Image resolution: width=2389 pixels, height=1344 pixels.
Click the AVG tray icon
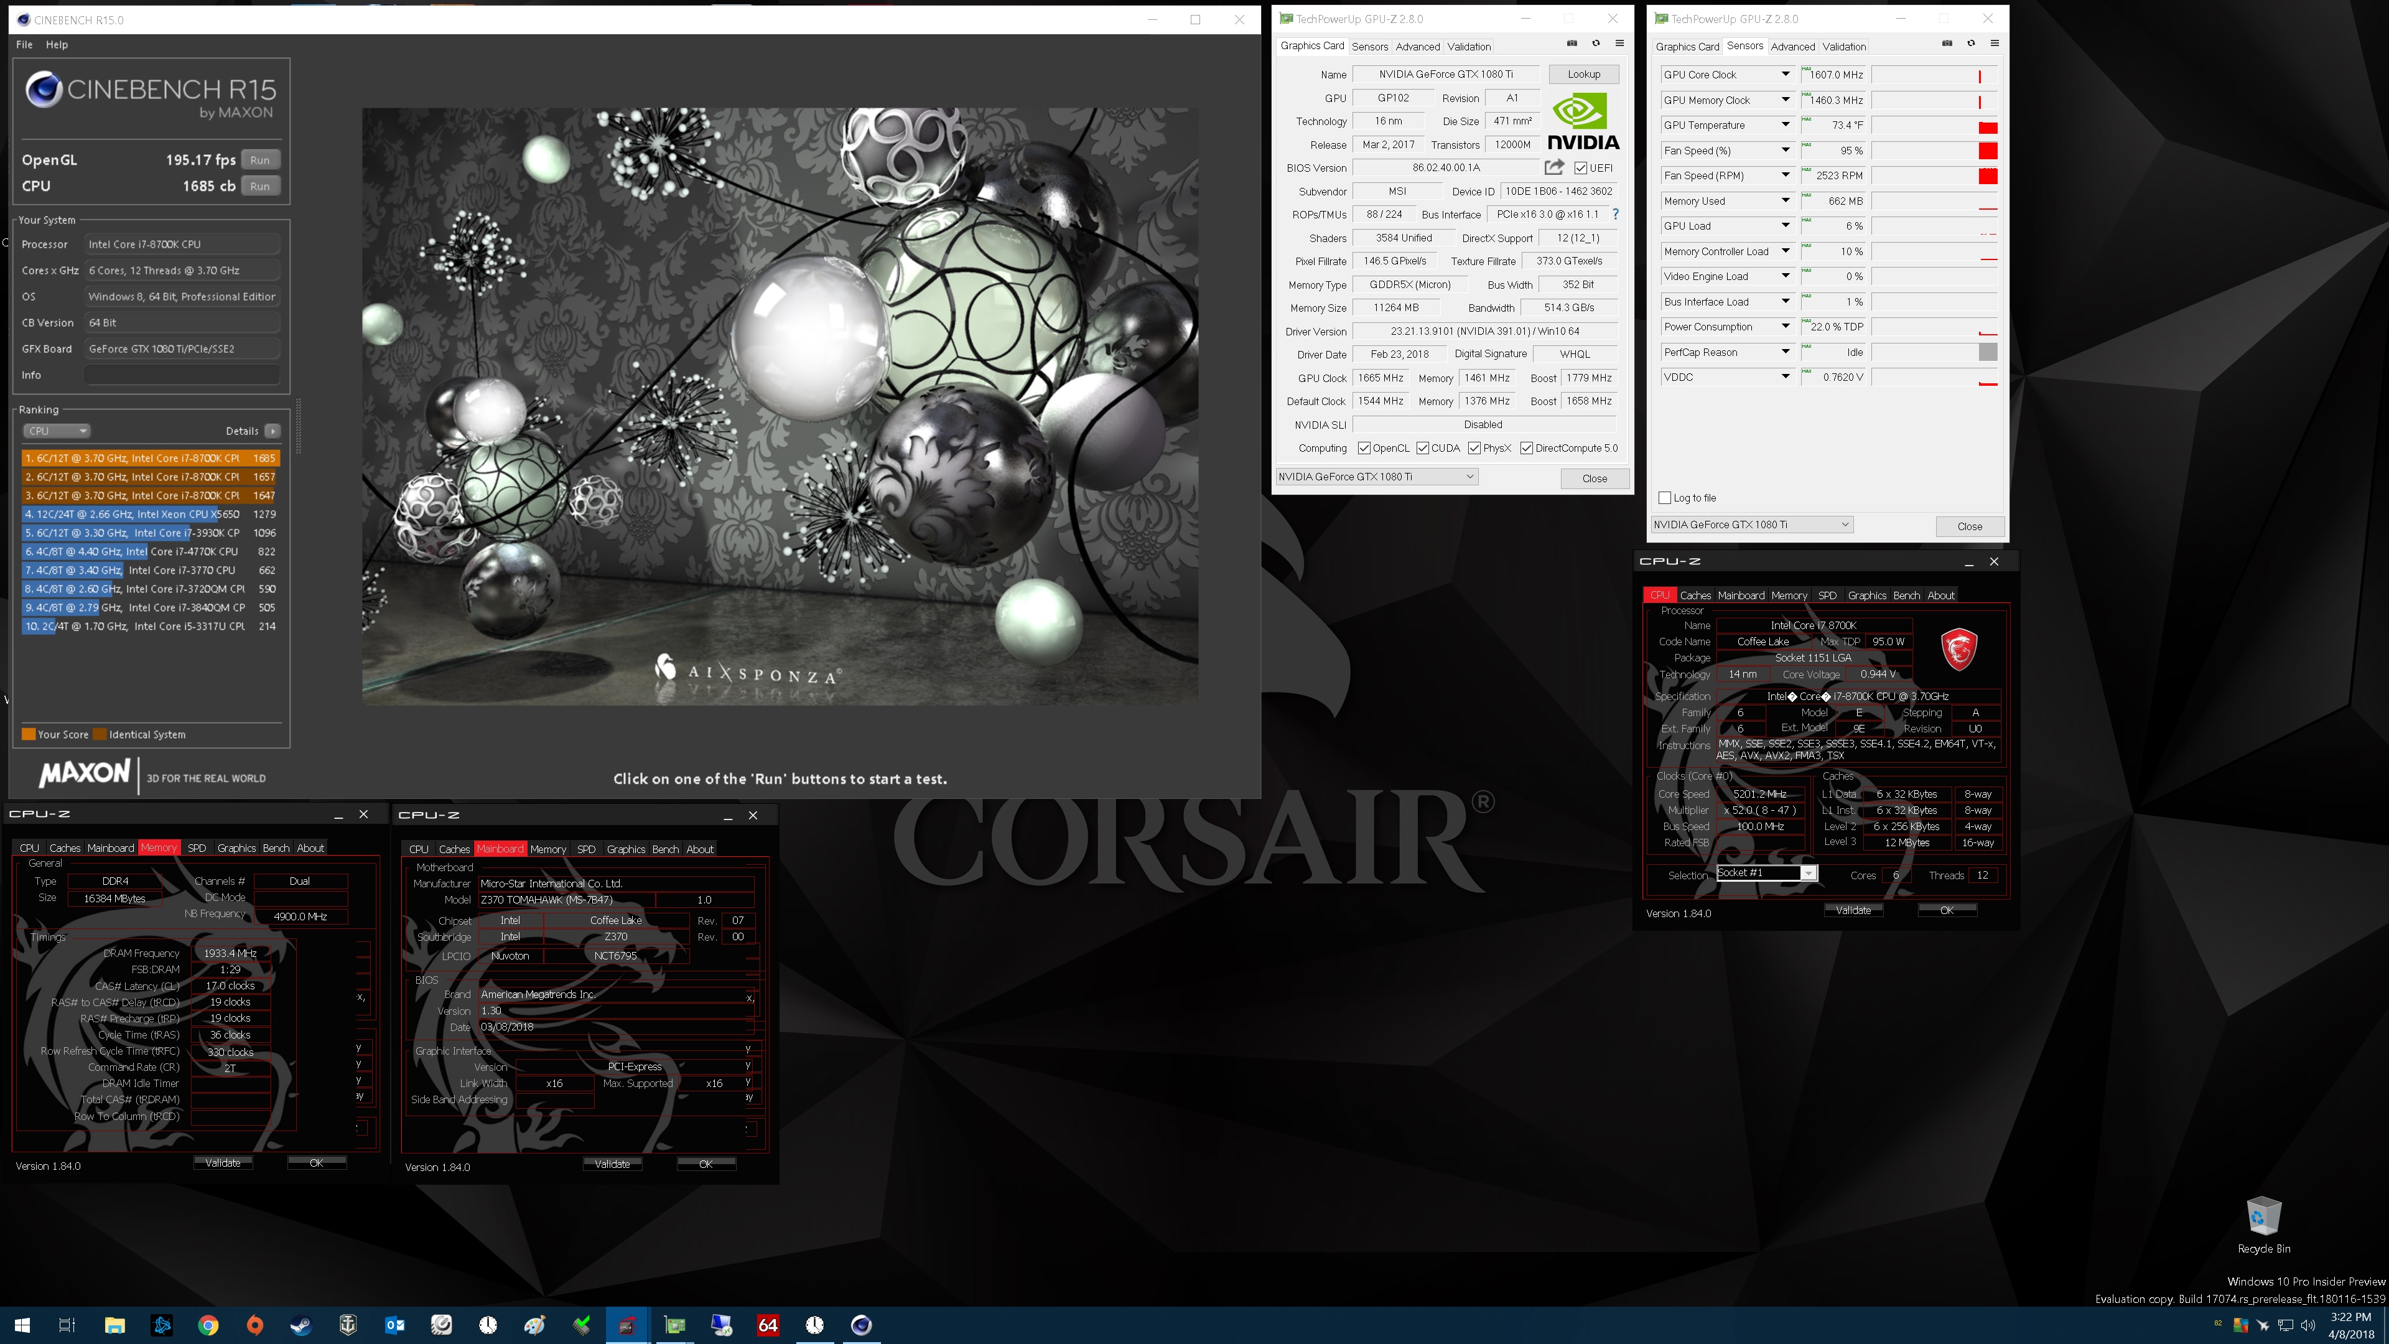pyautogui.click(x=2240, y=1325)
